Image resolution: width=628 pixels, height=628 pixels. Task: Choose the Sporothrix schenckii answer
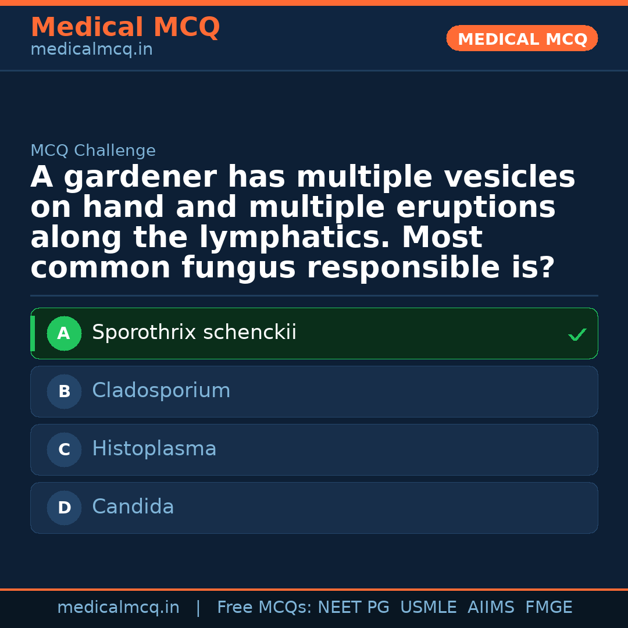coord(194,333)
